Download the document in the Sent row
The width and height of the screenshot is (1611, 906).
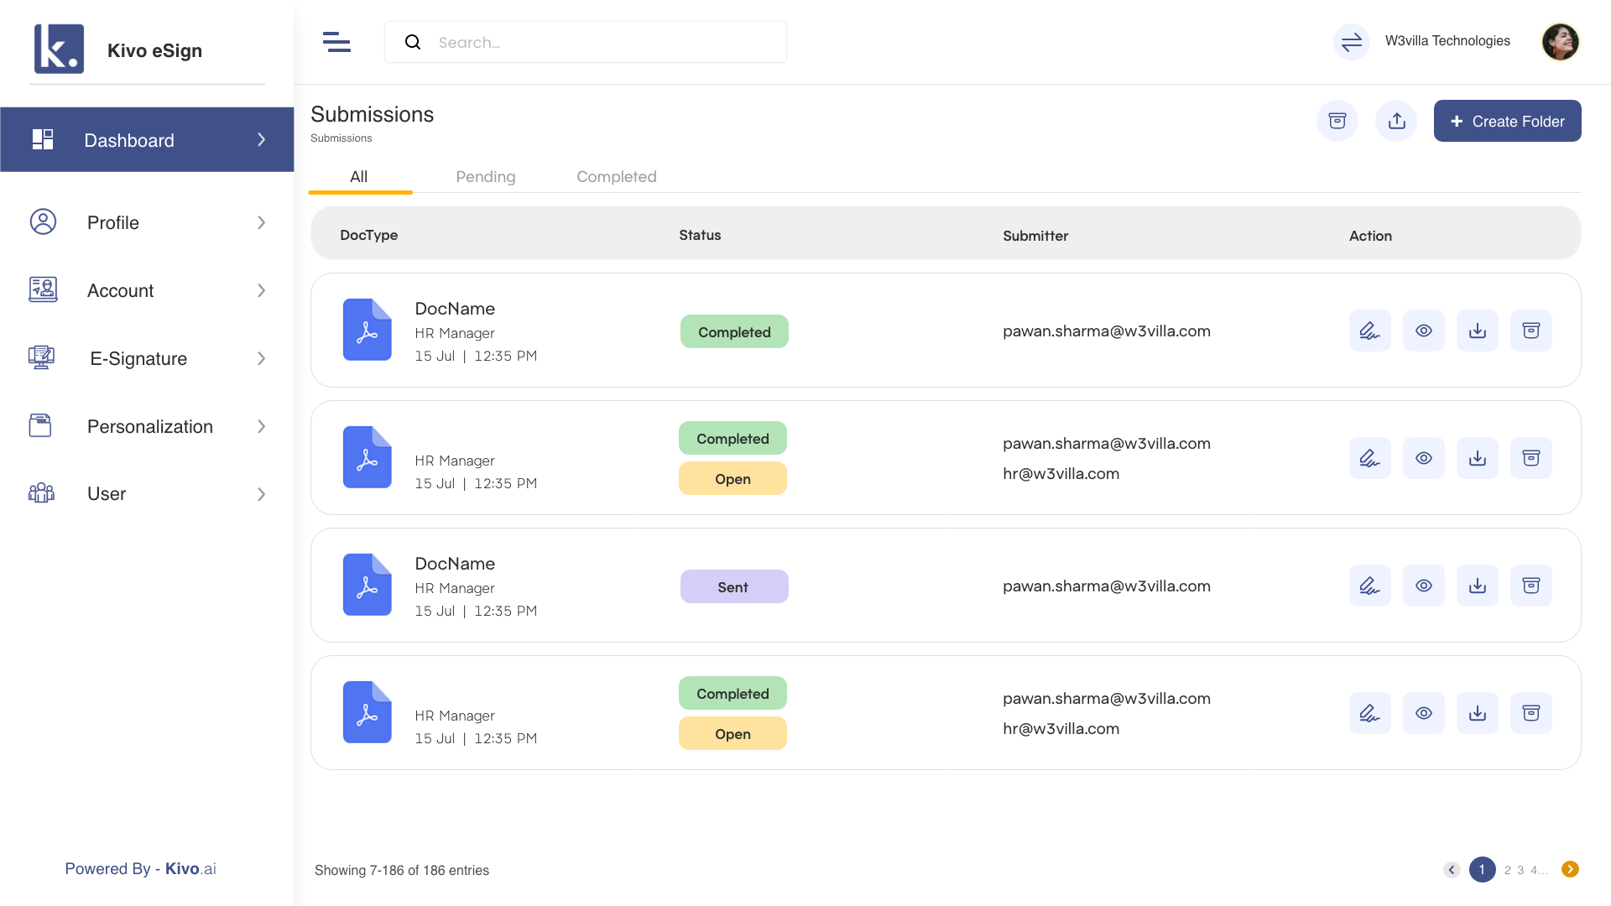[1477, 586]
